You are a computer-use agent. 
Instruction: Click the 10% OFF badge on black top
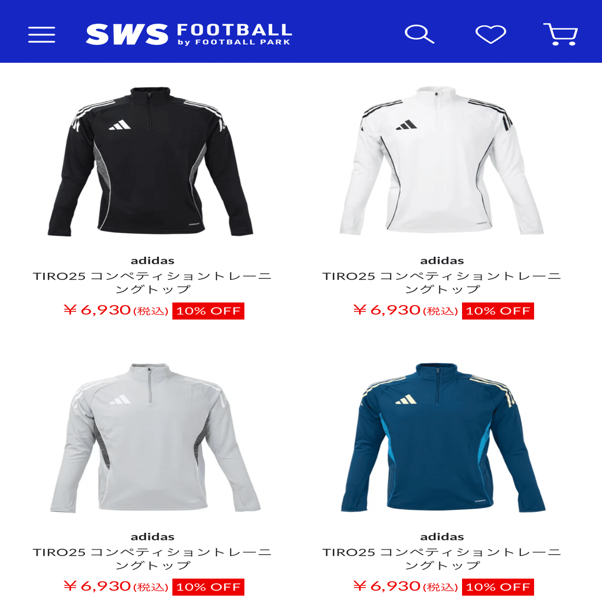[208, 311]
